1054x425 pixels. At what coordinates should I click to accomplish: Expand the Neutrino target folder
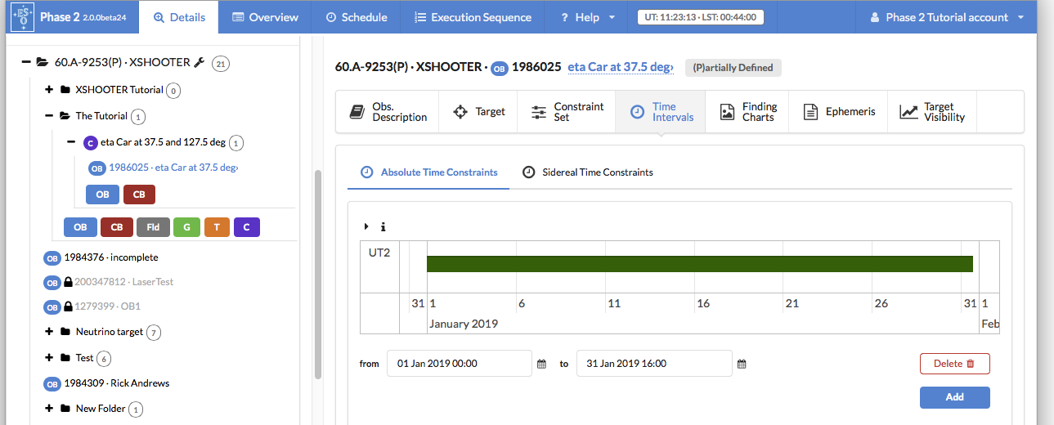49,332
